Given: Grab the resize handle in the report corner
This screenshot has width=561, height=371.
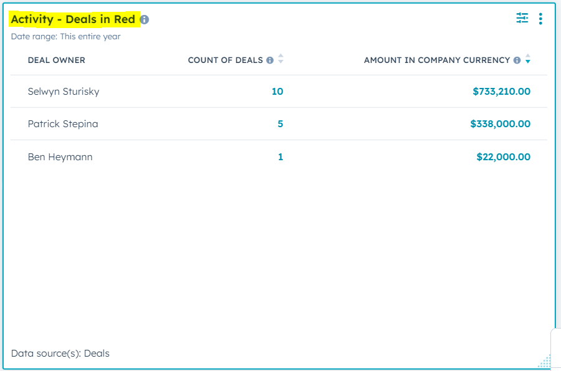Looking at the screenshot, I should click(x=544, y=362).
